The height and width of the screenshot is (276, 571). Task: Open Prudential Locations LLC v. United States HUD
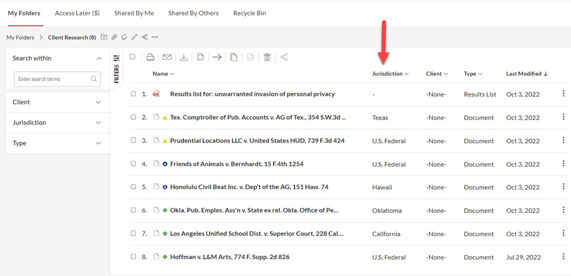pyautogui.click(x=257, y=141)
